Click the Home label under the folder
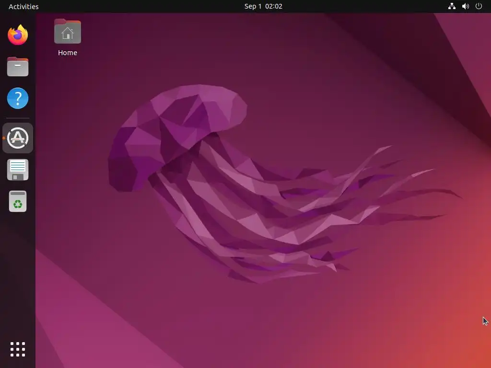Image resolution: width=491 pixels, height=368 pixels. pyautogui.click(x=68, y=53)
